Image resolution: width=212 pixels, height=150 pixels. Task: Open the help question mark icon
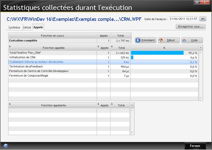click(6, 146)
